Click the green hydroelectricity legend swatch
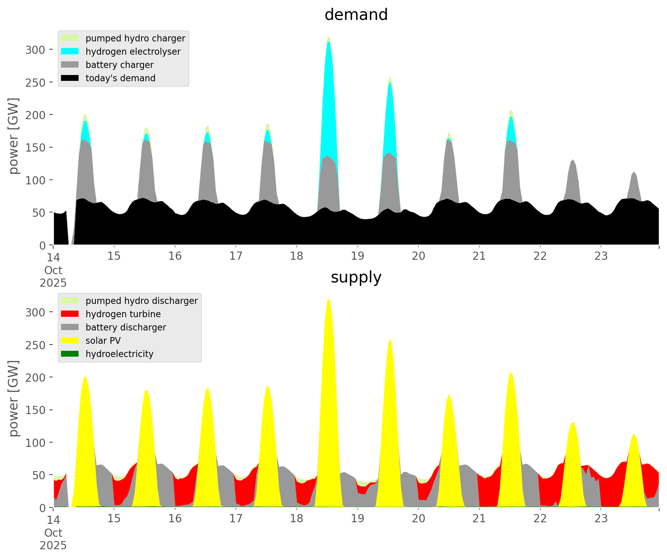The width and height of the screenshot is (667, 559). 70,354
